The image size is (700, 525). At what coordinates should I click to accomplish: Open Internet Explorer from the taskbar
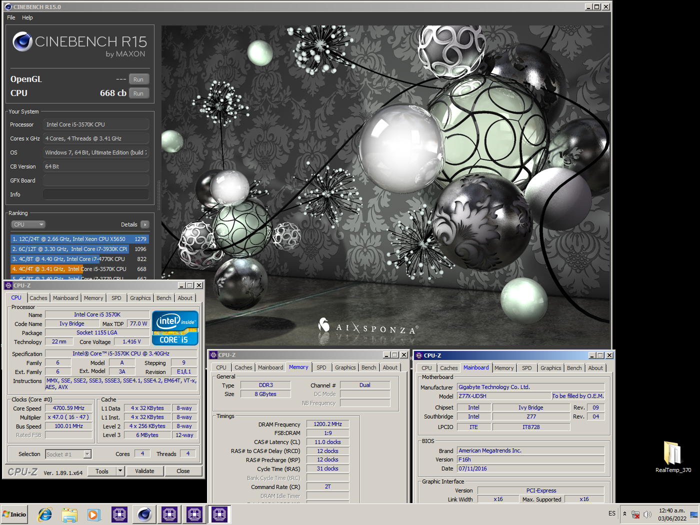[x=45, y=514]
